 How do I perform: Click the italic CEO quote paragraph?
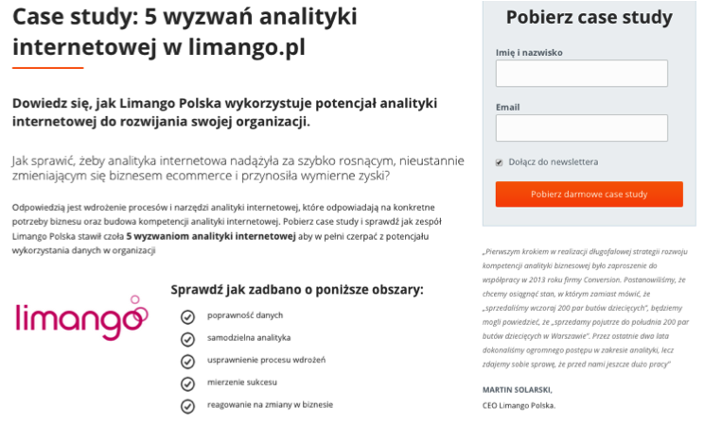point(586,308)
